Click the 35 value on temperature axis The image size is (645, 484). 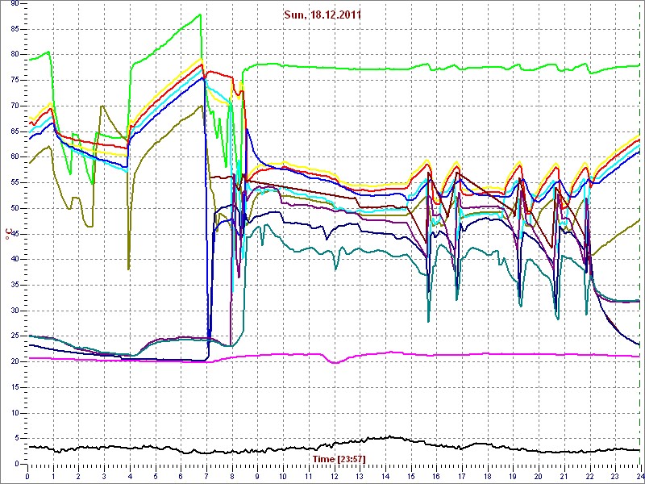click(15, 285)
